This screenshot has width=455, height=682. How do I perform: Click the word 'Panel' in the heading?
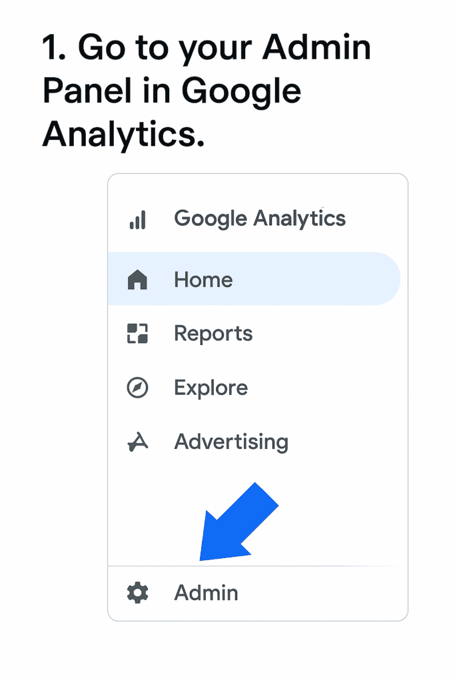[87, 91]
